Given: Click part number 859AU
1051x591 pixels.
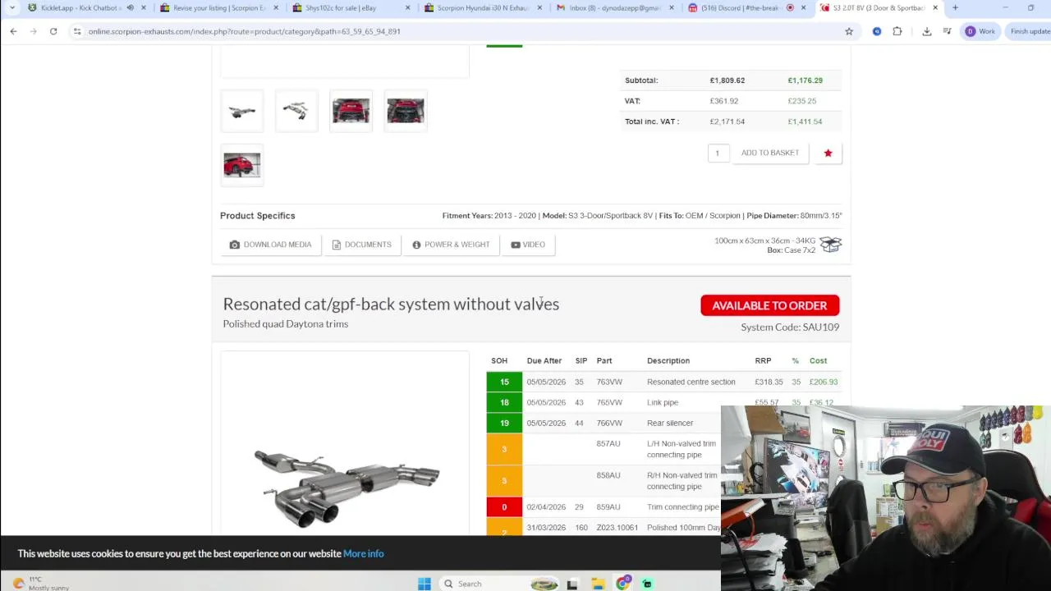Looking at the screenshot, I should 608,507.
